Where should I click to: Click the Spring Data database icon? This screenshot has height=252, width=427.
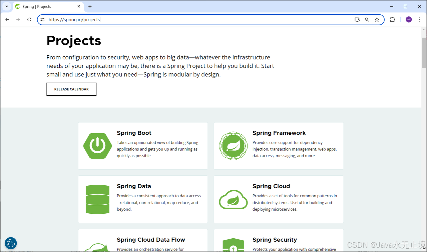(x=97, y=199)
